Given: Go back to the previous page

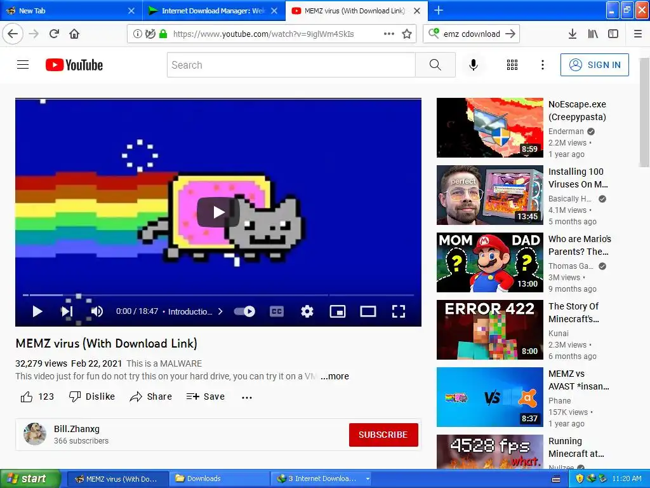Looking at the screenshot, I should click(13, 34).
